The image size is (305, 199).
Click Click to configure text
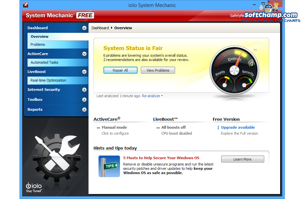(115, 133)
